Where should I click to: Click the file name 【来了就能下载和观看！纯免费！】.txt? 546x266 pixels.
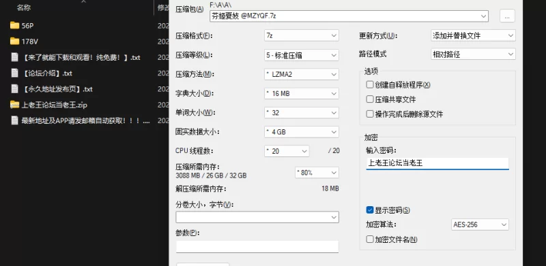tap(81, 58)
